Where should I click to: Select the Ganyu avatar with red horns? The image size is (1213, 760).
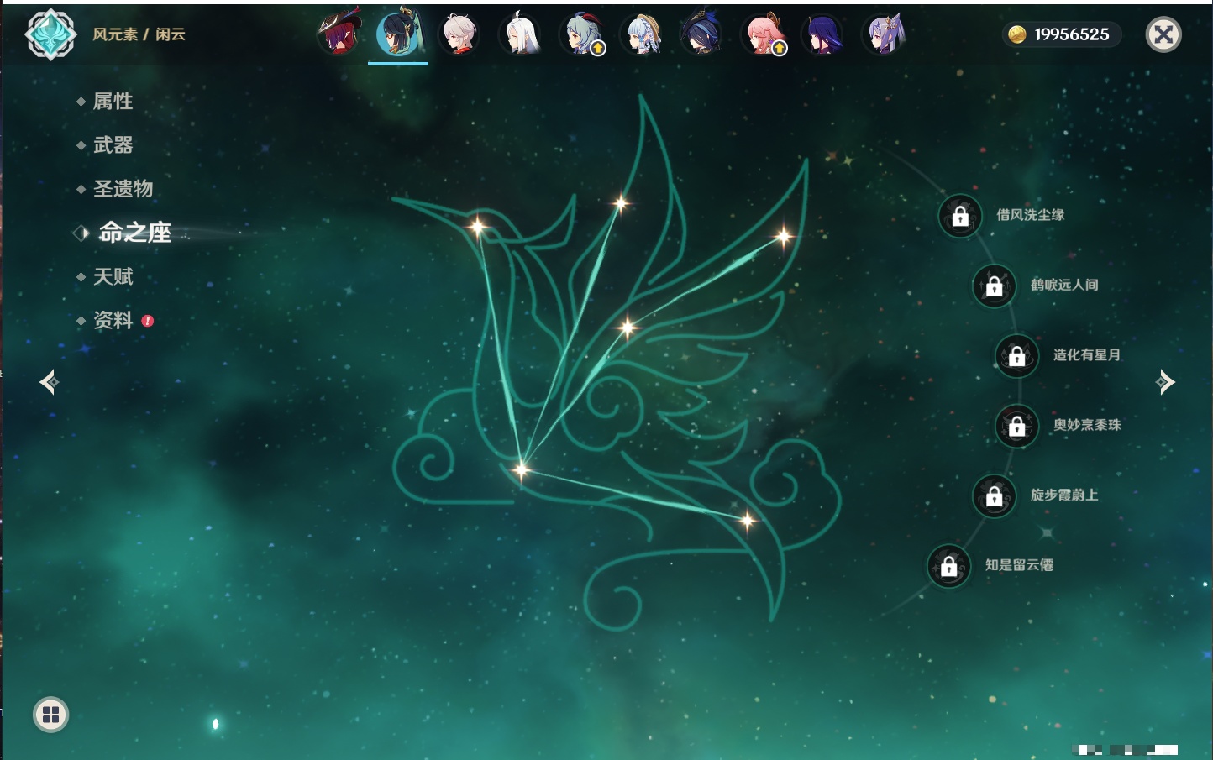point(581,34)
